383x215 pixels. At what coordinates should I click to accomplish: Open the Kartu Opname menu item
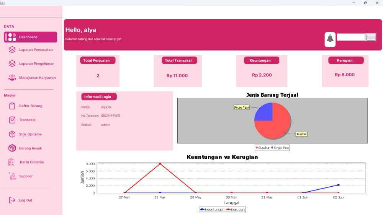(x=31, y=162)
